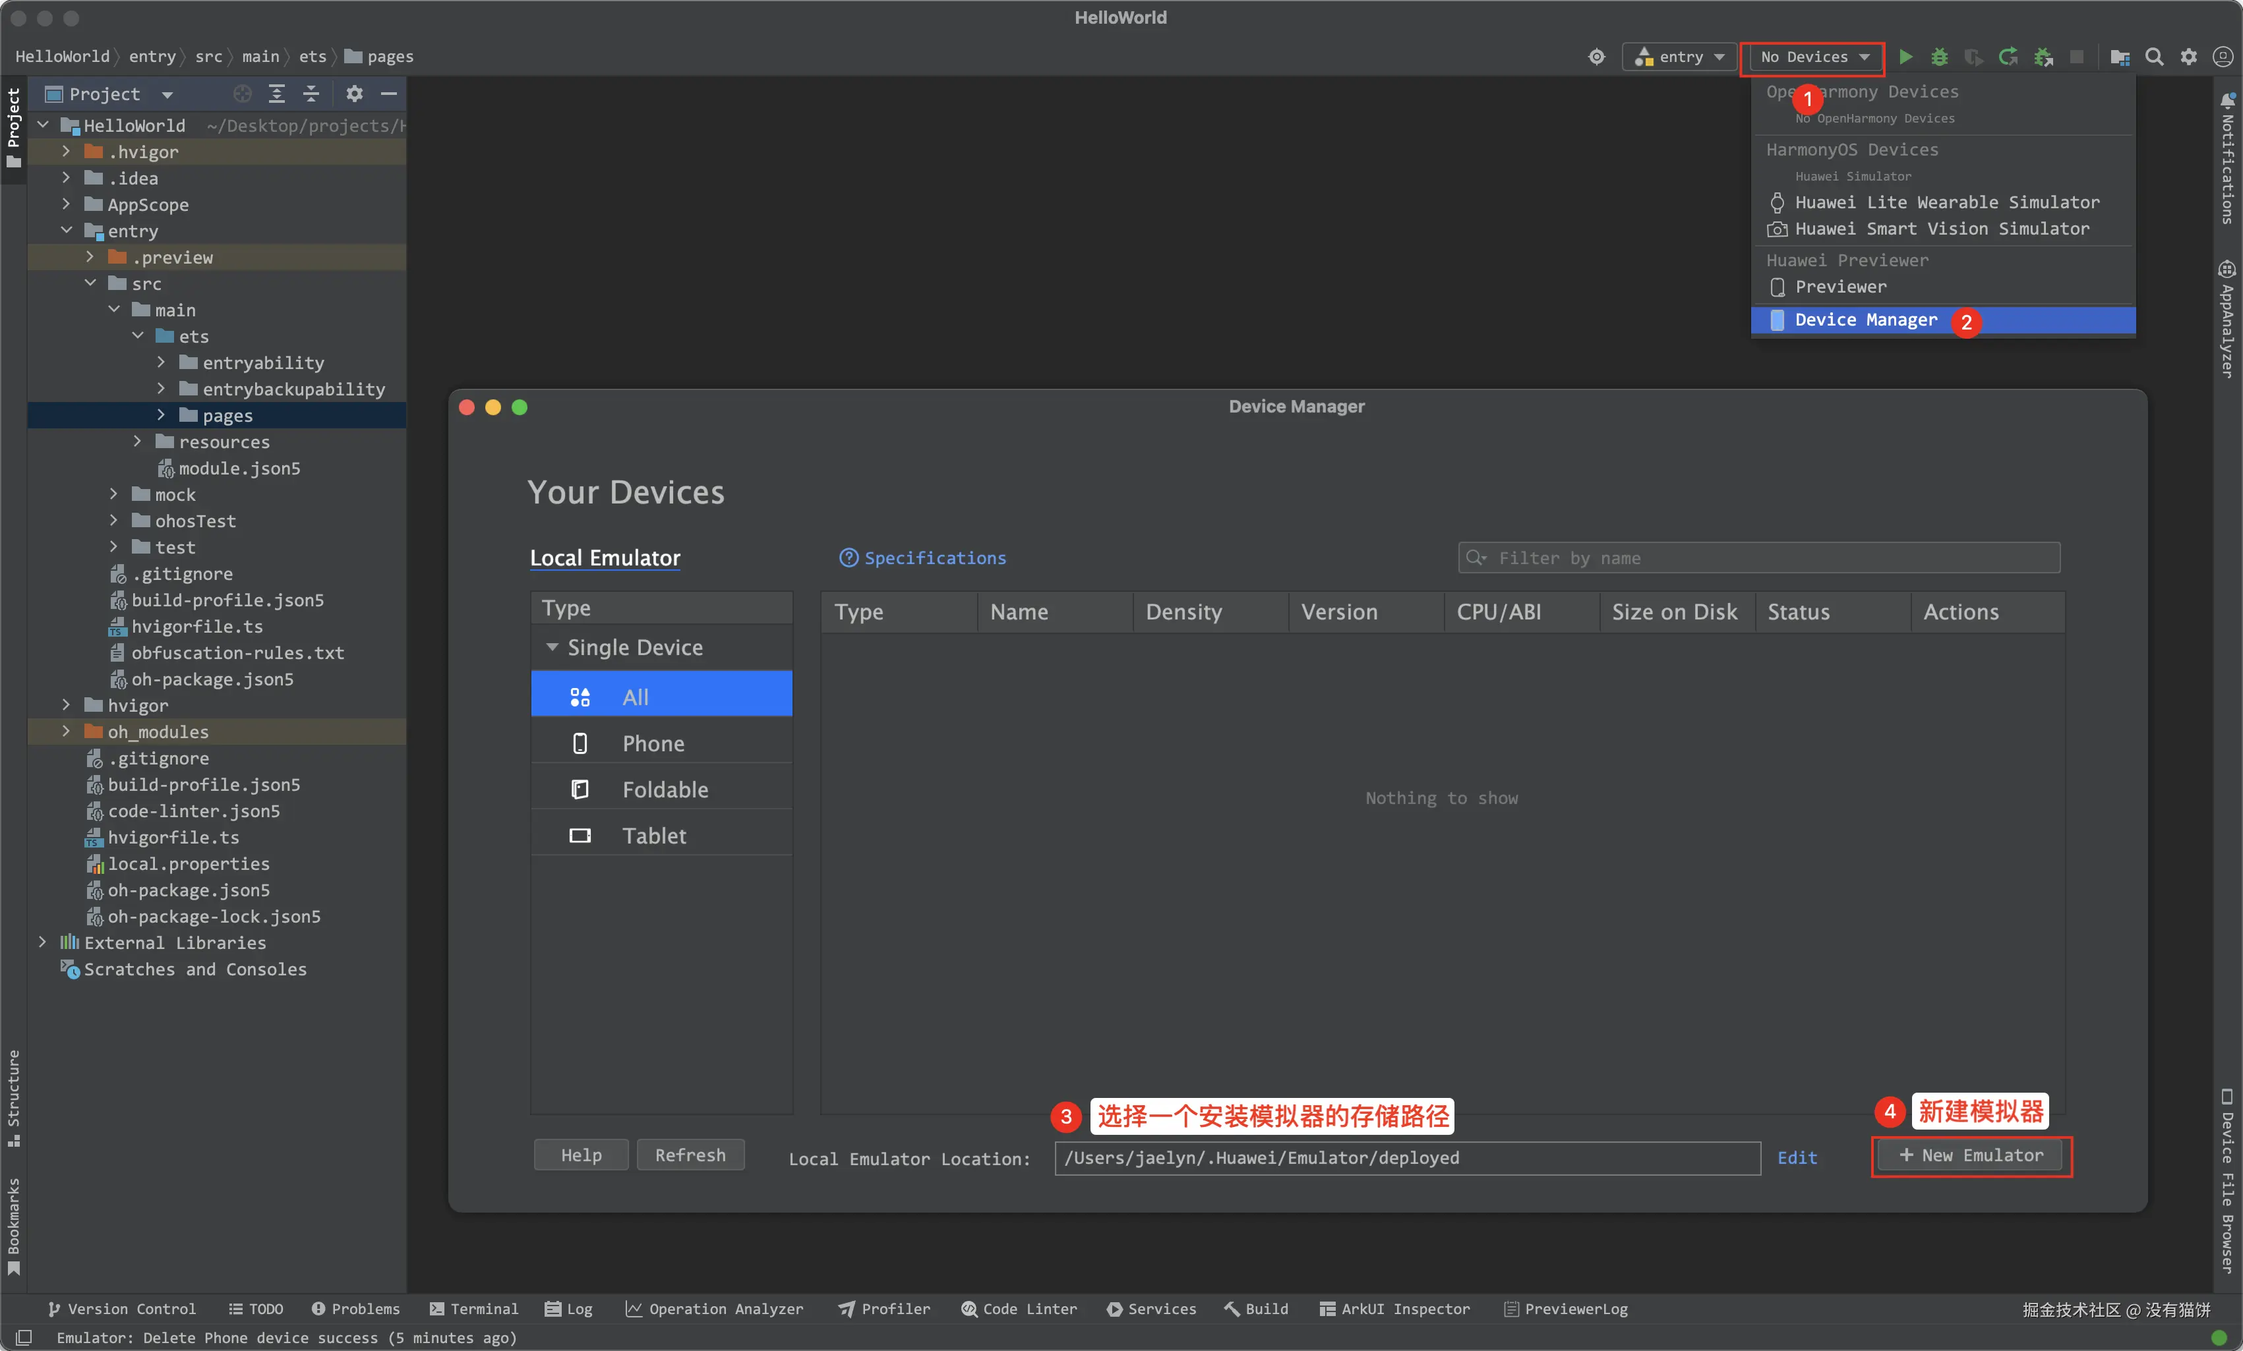The width and height of the screenshot is (2243, 1351).
Task: Open Project panel options gear
Action: [x=354, y=94]
